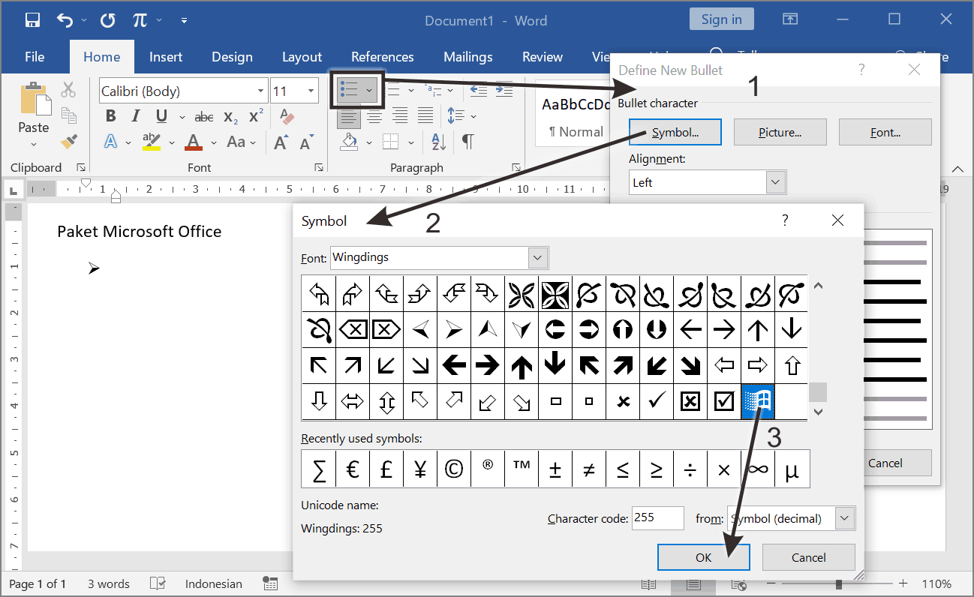974x597 pixels.
Task: Click the Clear All Formatting icon
Action: pos(287,116)
